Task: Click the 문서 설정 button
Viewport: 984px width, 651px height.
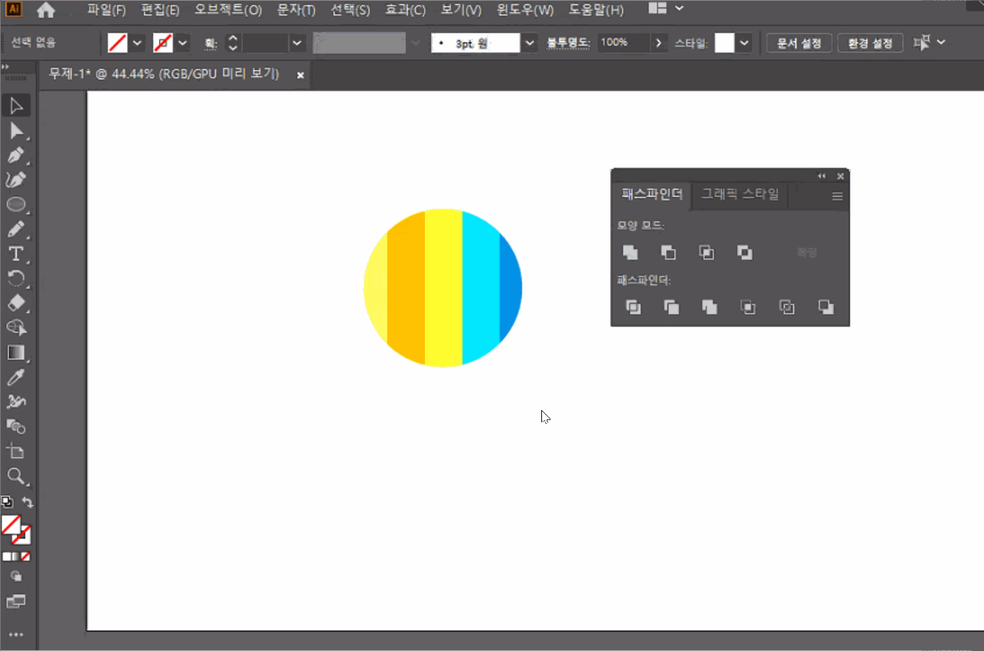Action: 799,43
